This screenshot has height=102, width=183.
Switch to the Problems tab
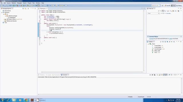pos(41,75)
